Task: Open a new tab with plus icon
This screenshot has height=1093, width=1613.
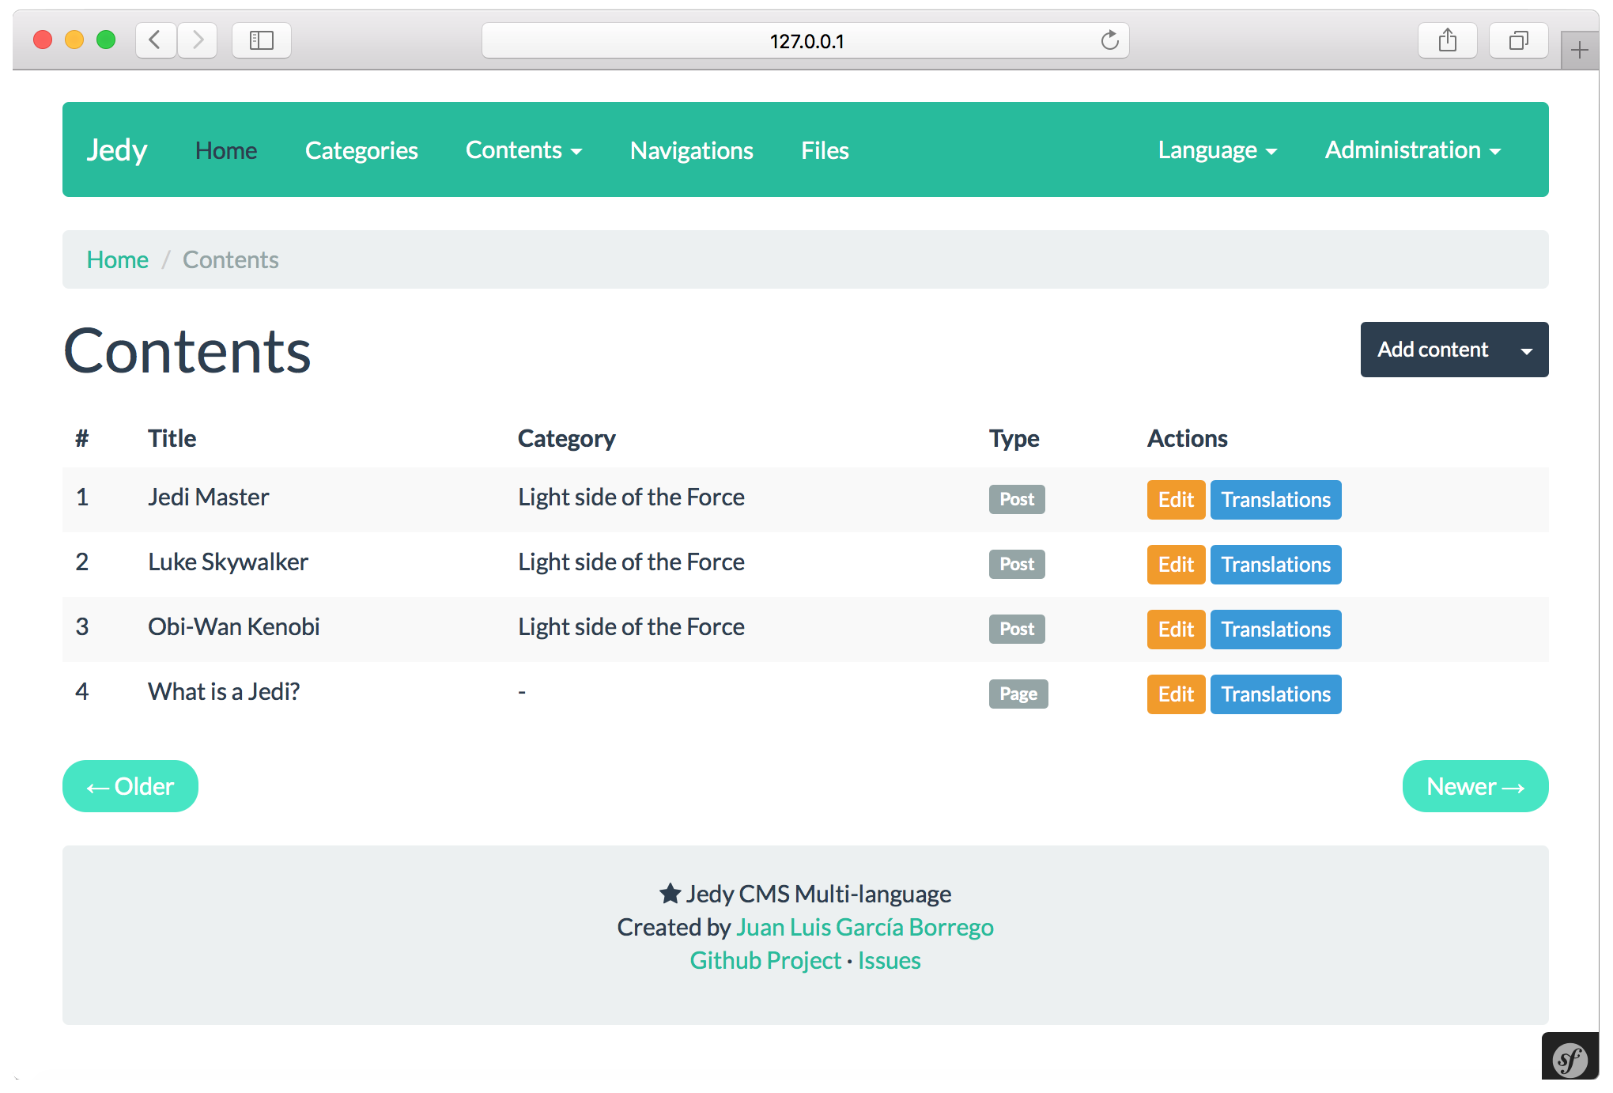Action: click(1579, 51)
